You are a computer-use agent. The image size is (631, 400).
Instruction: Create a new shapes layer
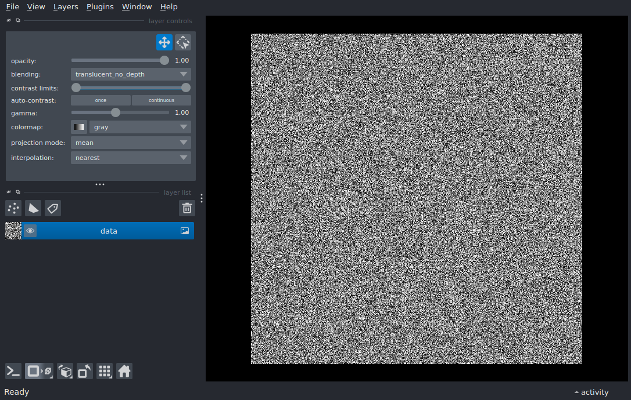33,208
